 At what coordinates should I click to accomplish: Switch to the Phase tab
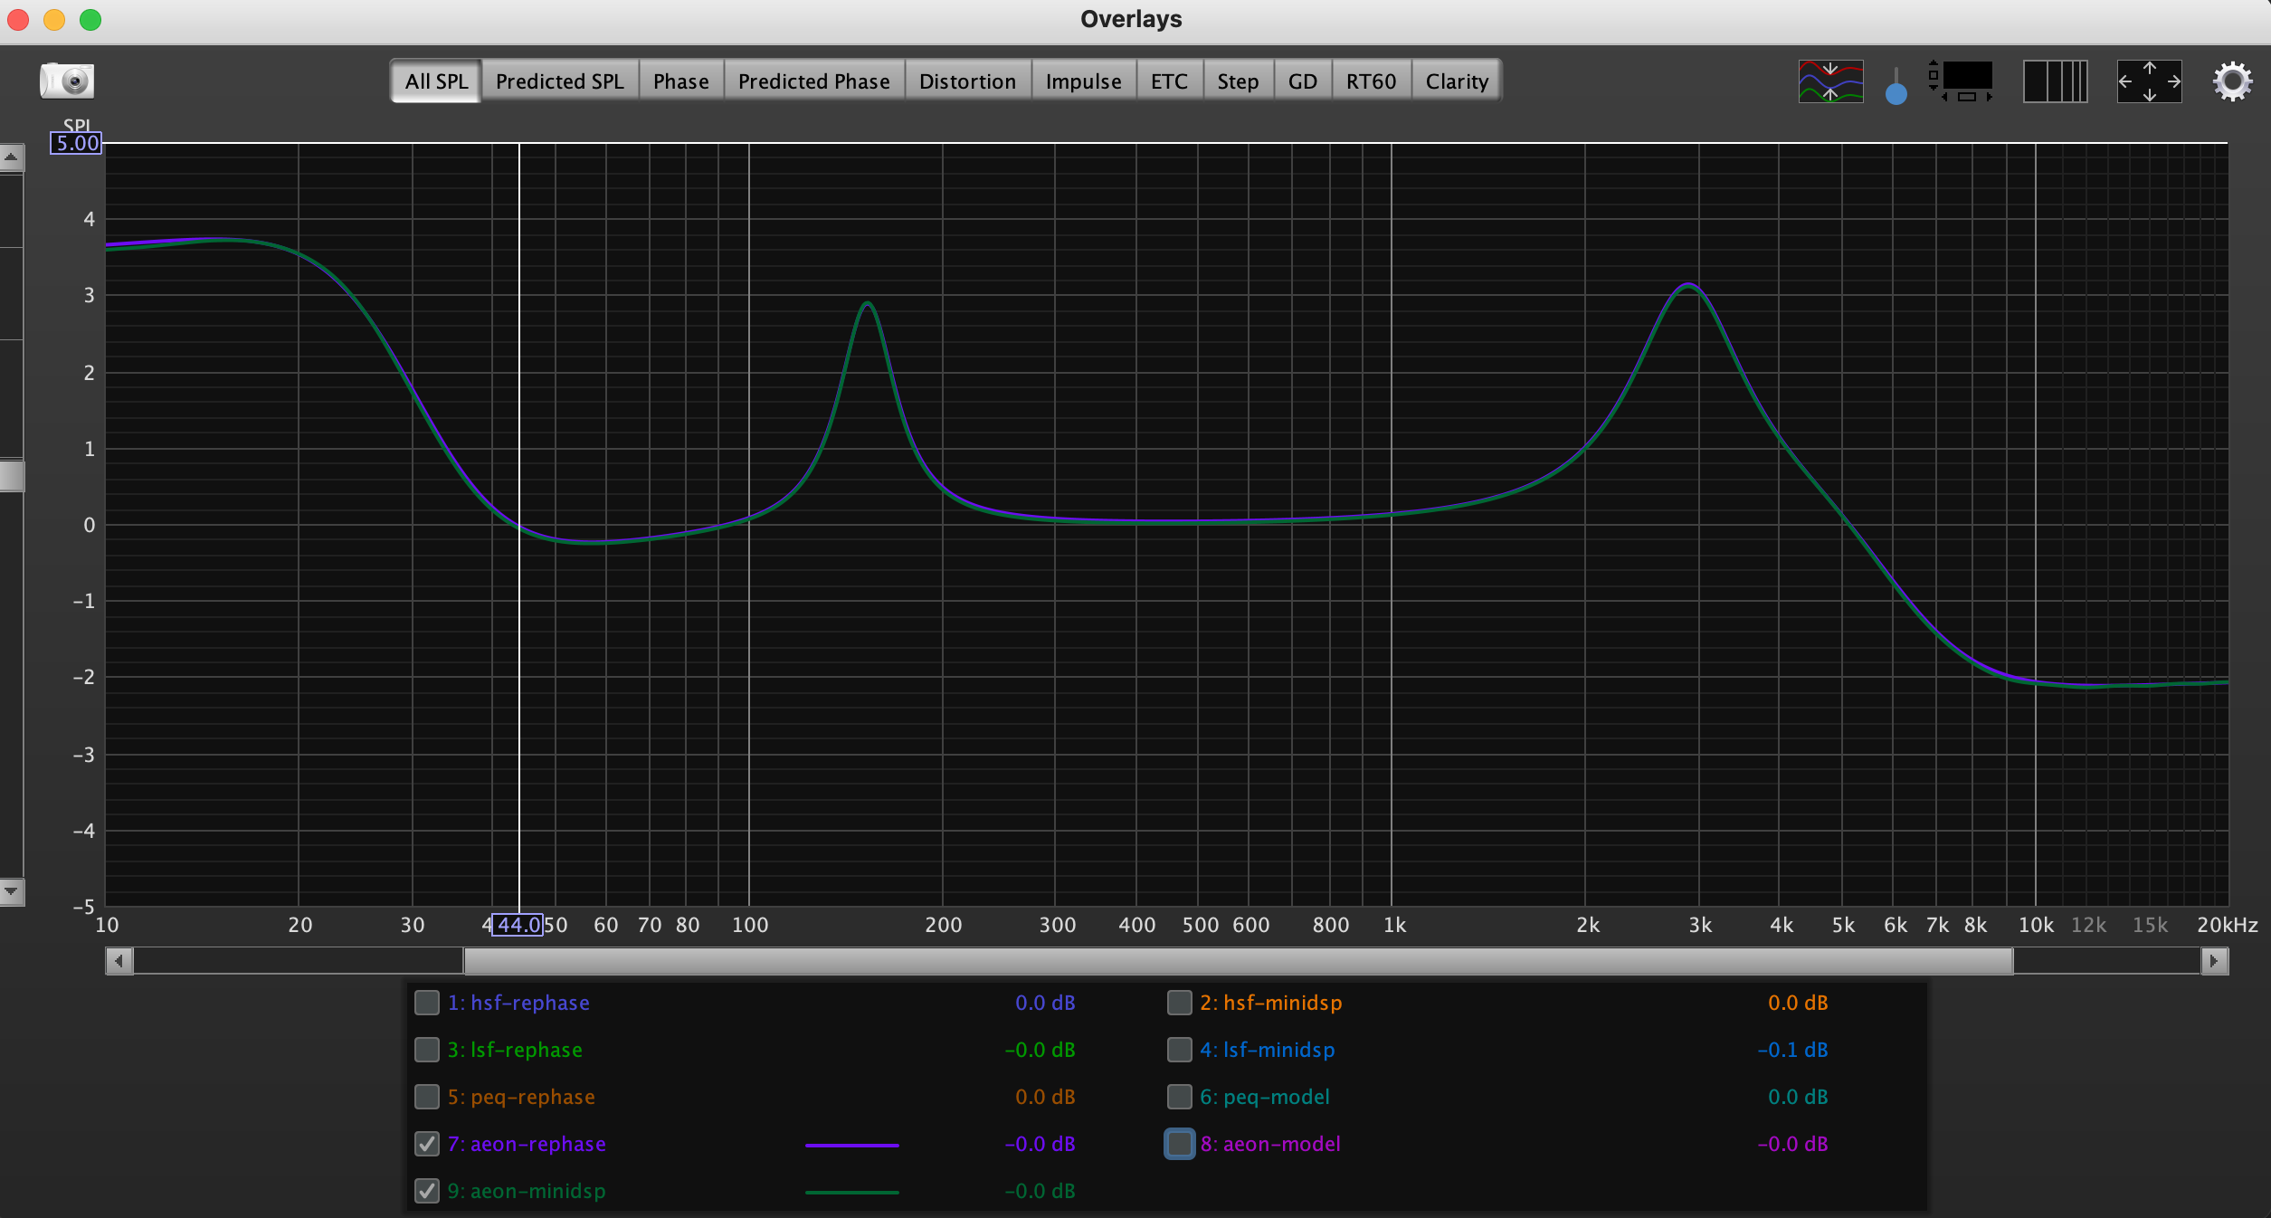(681, 81)
